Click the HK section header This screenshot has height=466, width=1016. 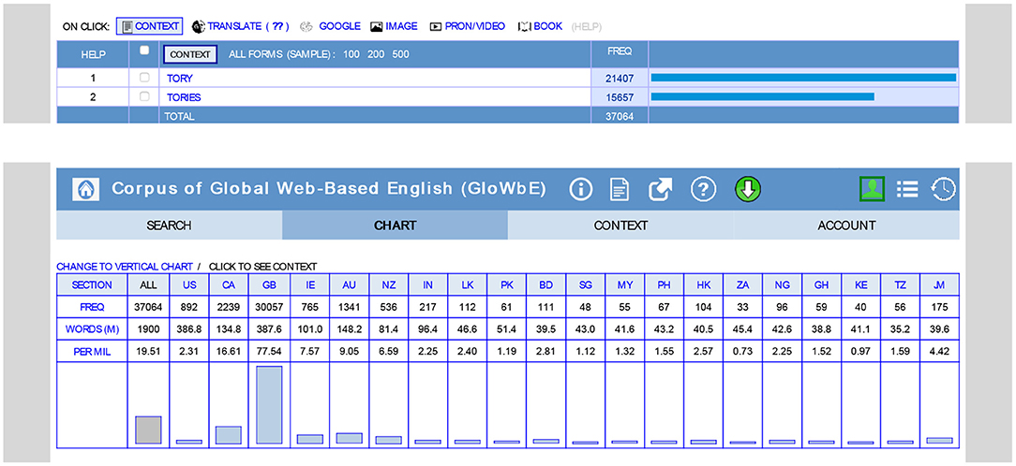coord(704,284)
